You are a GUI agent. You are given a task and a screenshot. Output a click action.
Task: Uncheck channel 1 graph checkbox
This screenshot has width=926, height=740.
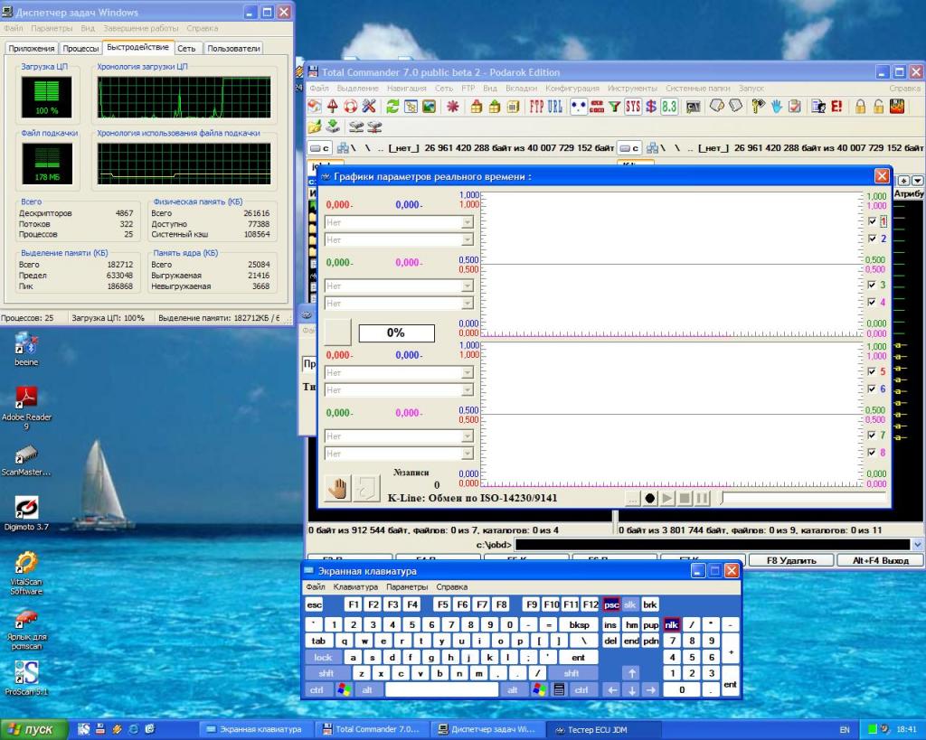tap(872, 221)
